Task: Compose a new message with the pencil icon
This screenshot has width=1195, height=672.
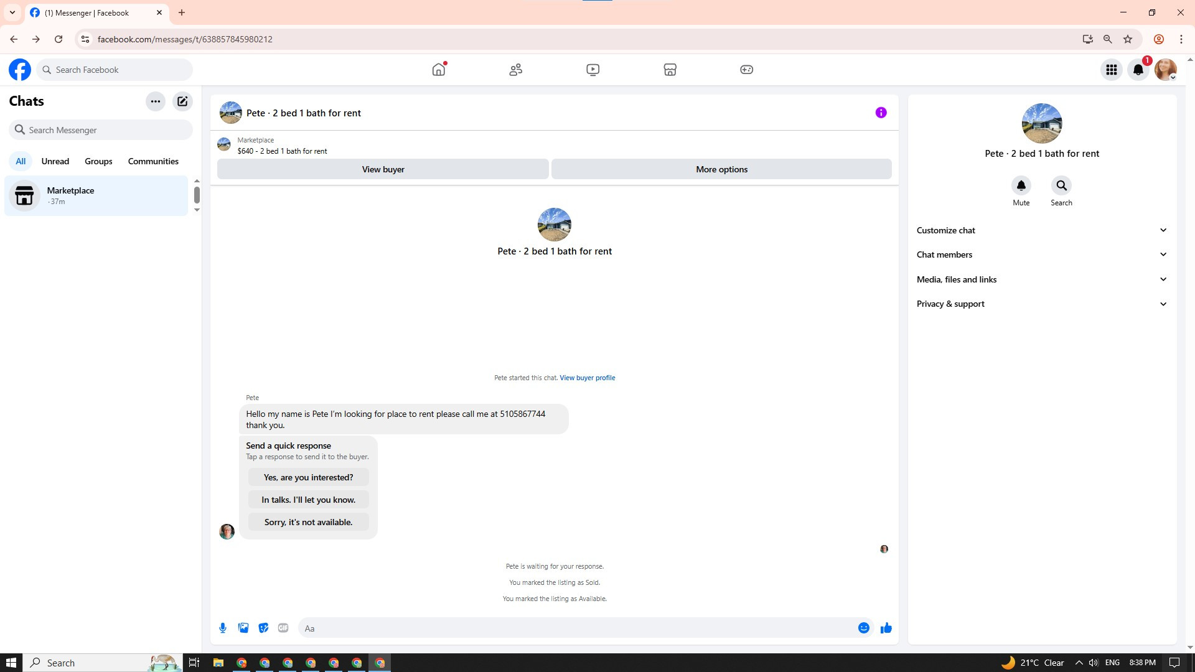Action: 182,101
